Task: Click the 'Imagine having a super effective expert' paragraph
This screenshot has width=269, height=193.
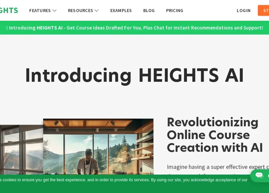Action: pyautogui.click(x=218, y=167)
